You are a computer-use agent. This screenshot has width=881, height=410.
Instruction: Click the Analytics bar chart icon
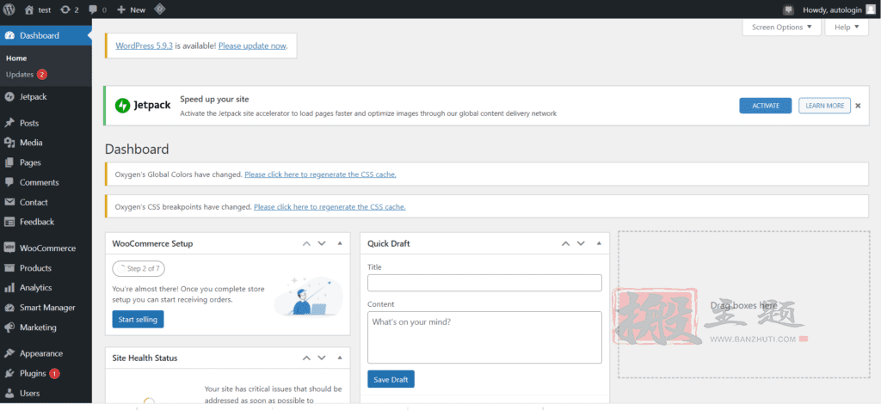(9, 288)
